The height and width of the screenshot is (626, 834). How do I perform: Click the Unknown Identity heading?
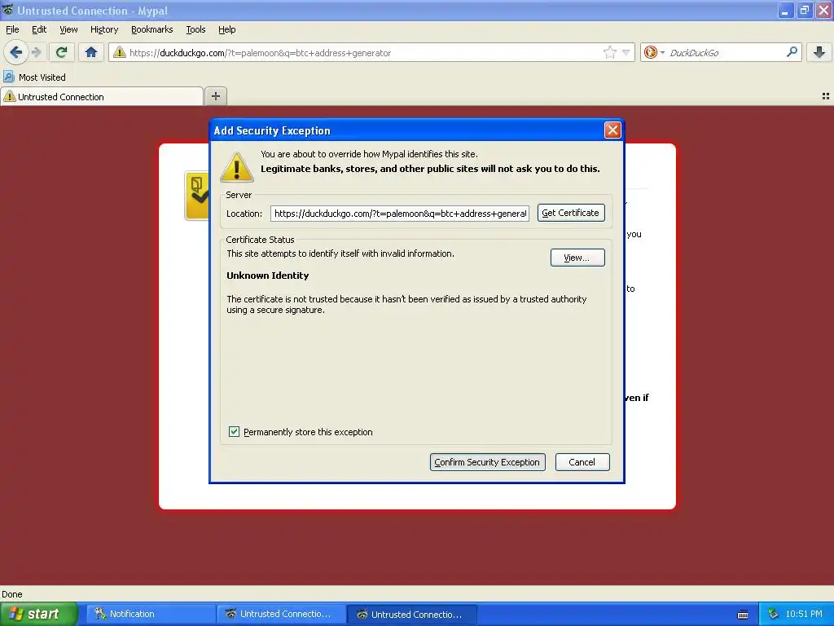(x=267, y=276)
